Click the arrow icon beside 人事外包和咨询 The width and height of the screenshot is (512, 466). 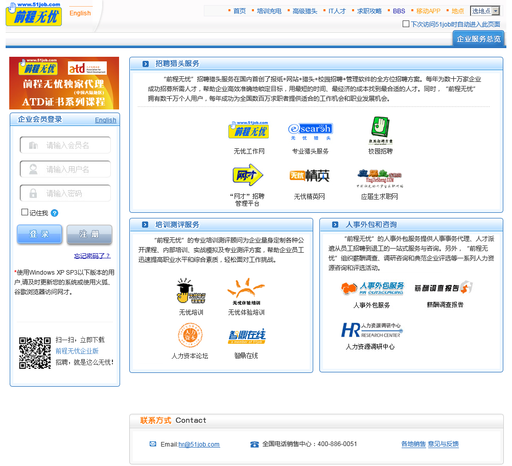pos(335,225)
